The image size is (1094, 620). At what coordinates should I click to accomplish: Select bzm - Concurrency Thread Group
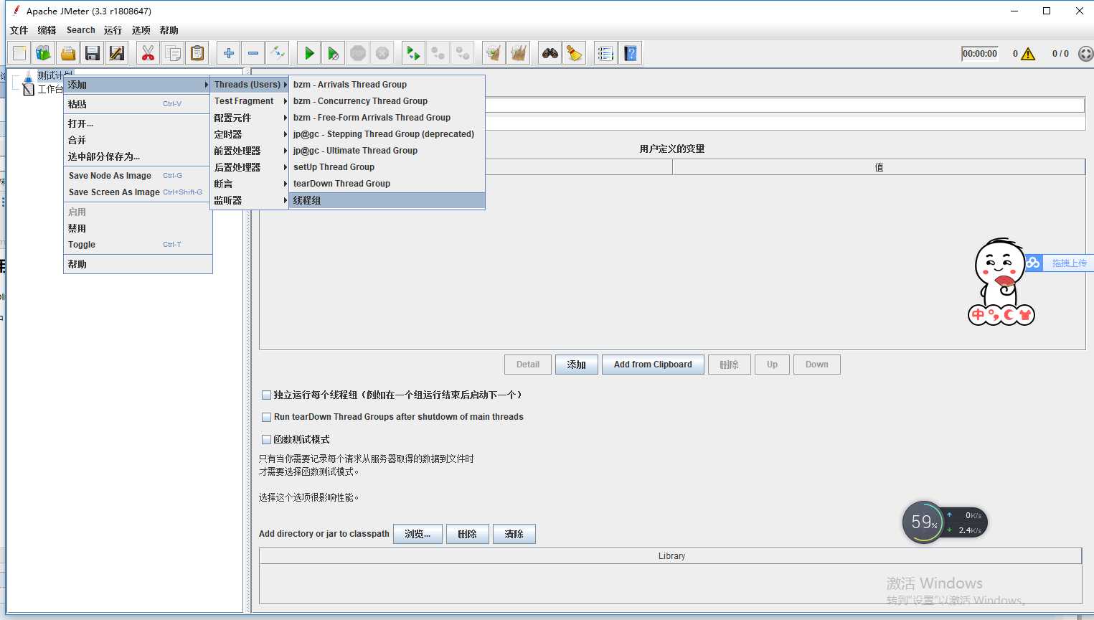click(x=387, y=101)
